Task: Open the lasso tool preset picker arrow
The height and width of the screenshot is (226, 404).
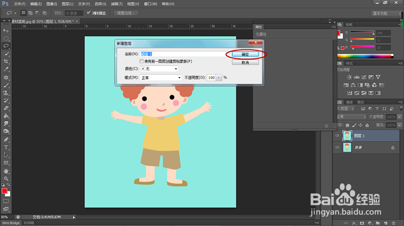Action: tap(15, 13)
